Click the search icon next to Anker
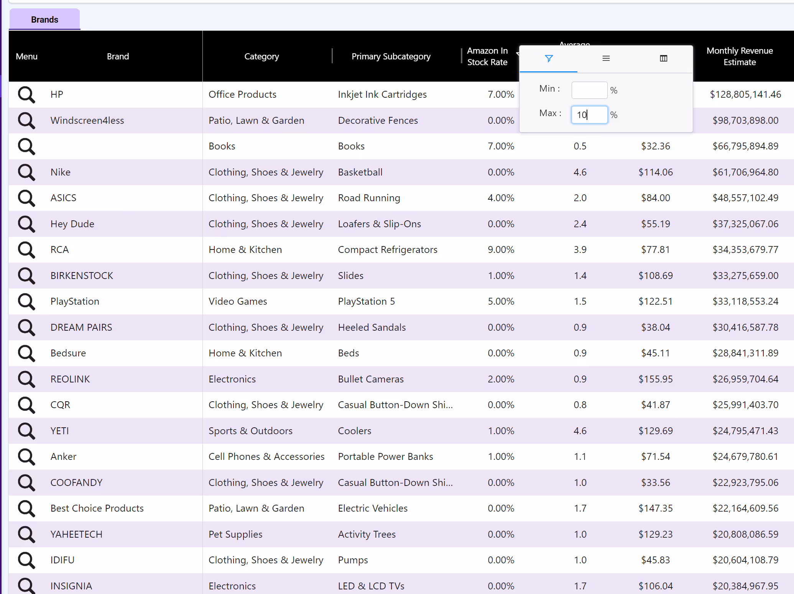The image size is (794, 594). pyautogui.click(x=26, y=457)
